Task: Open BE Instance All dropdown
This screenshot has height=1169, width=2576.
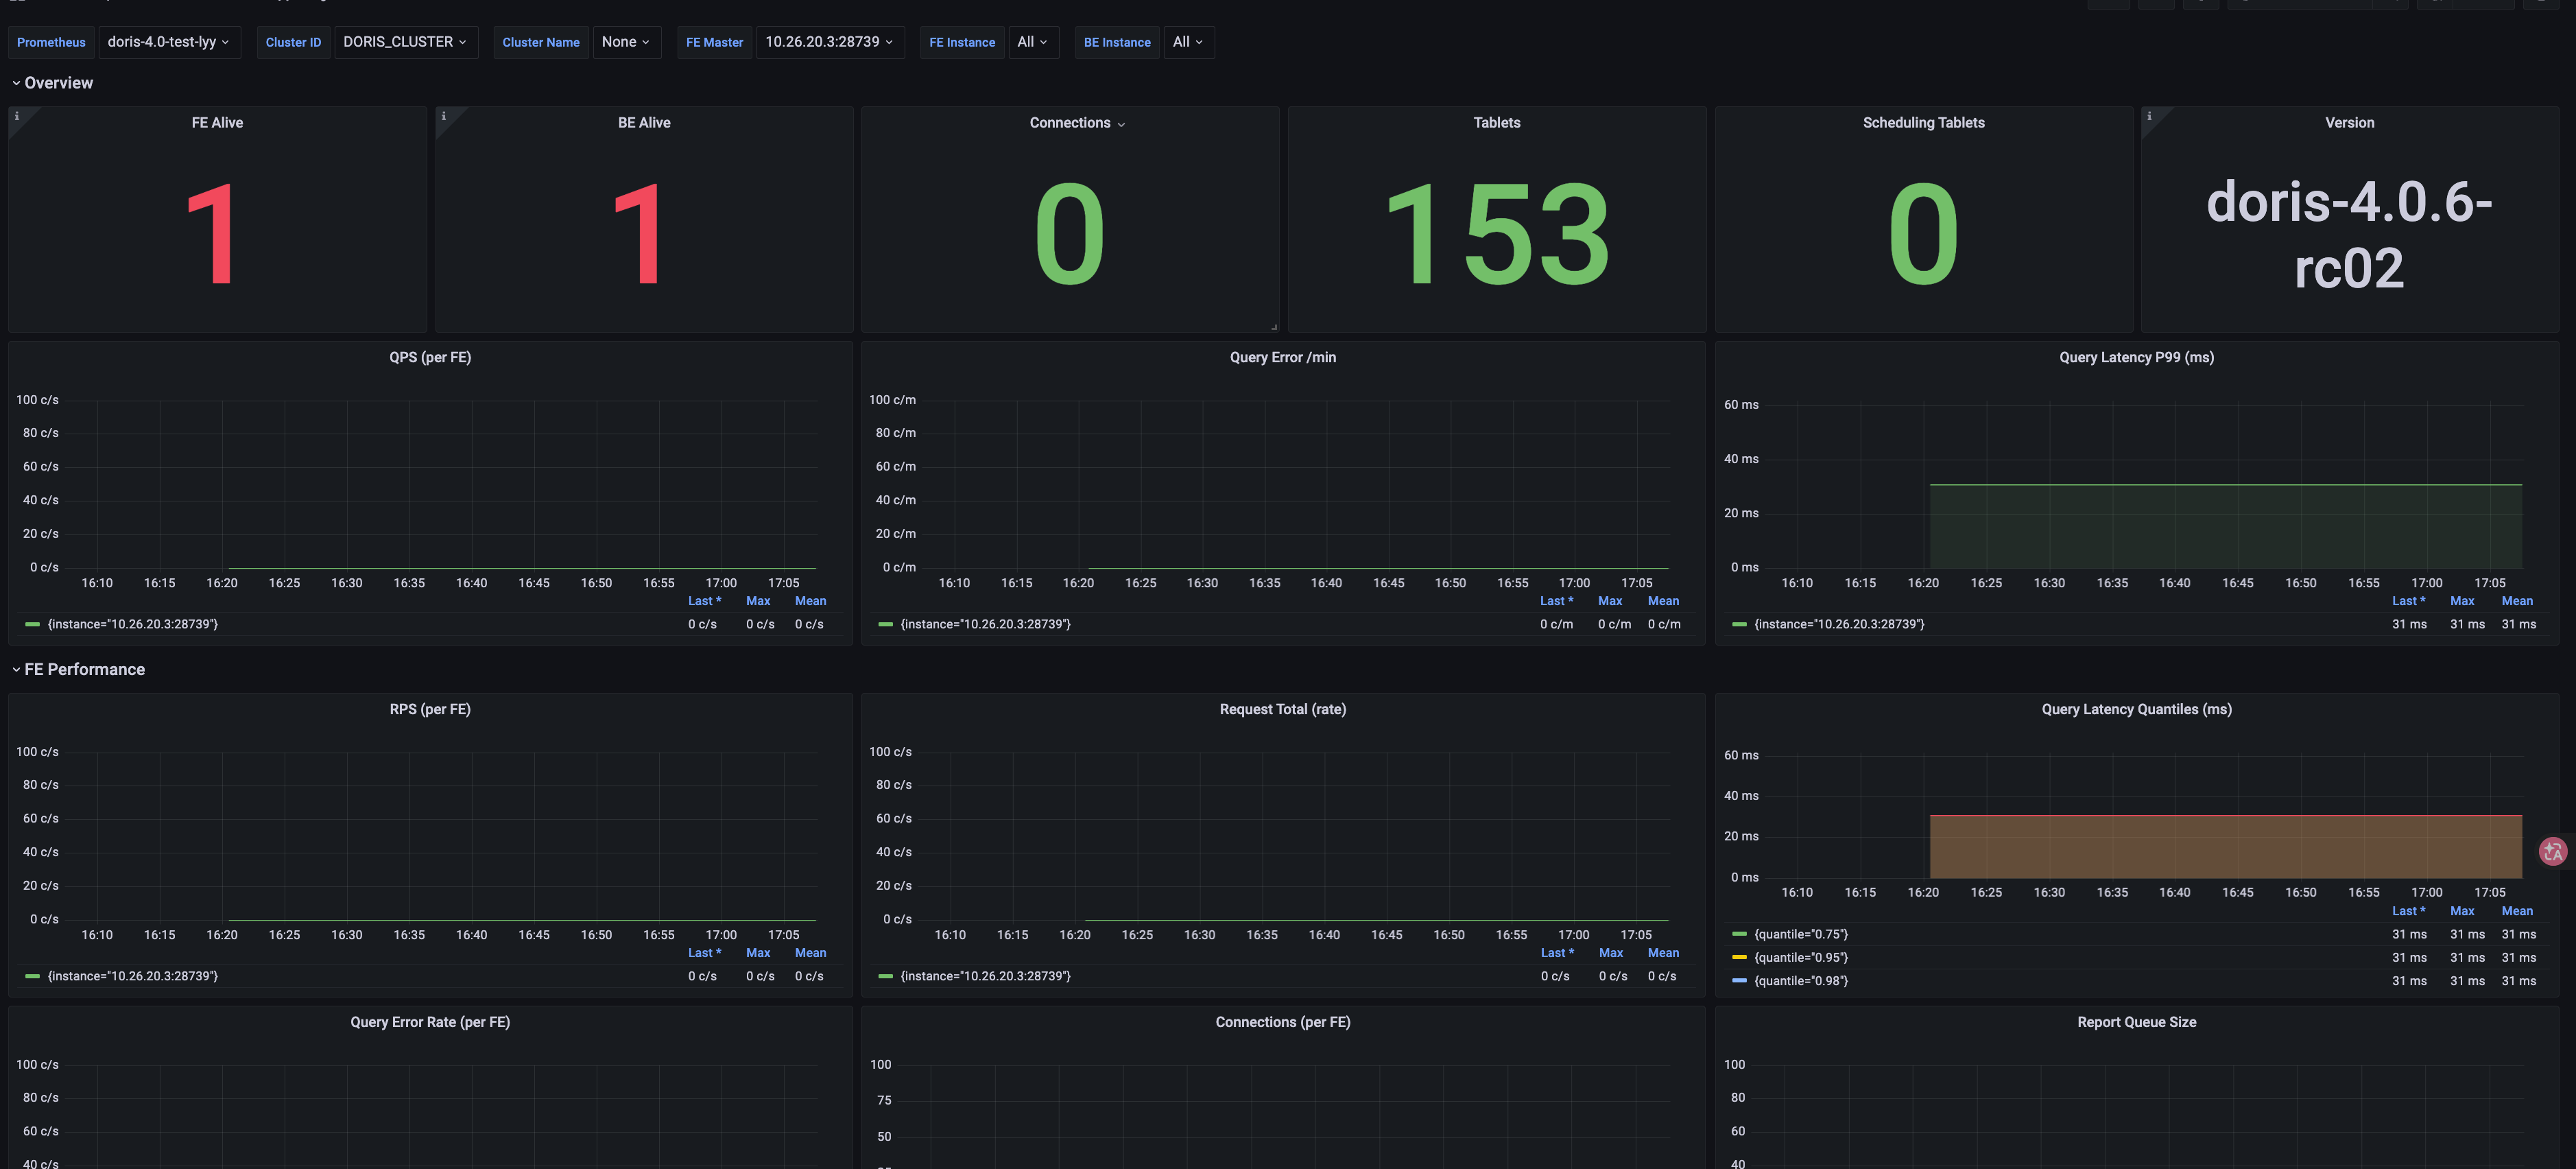Action: (1187, 42)
